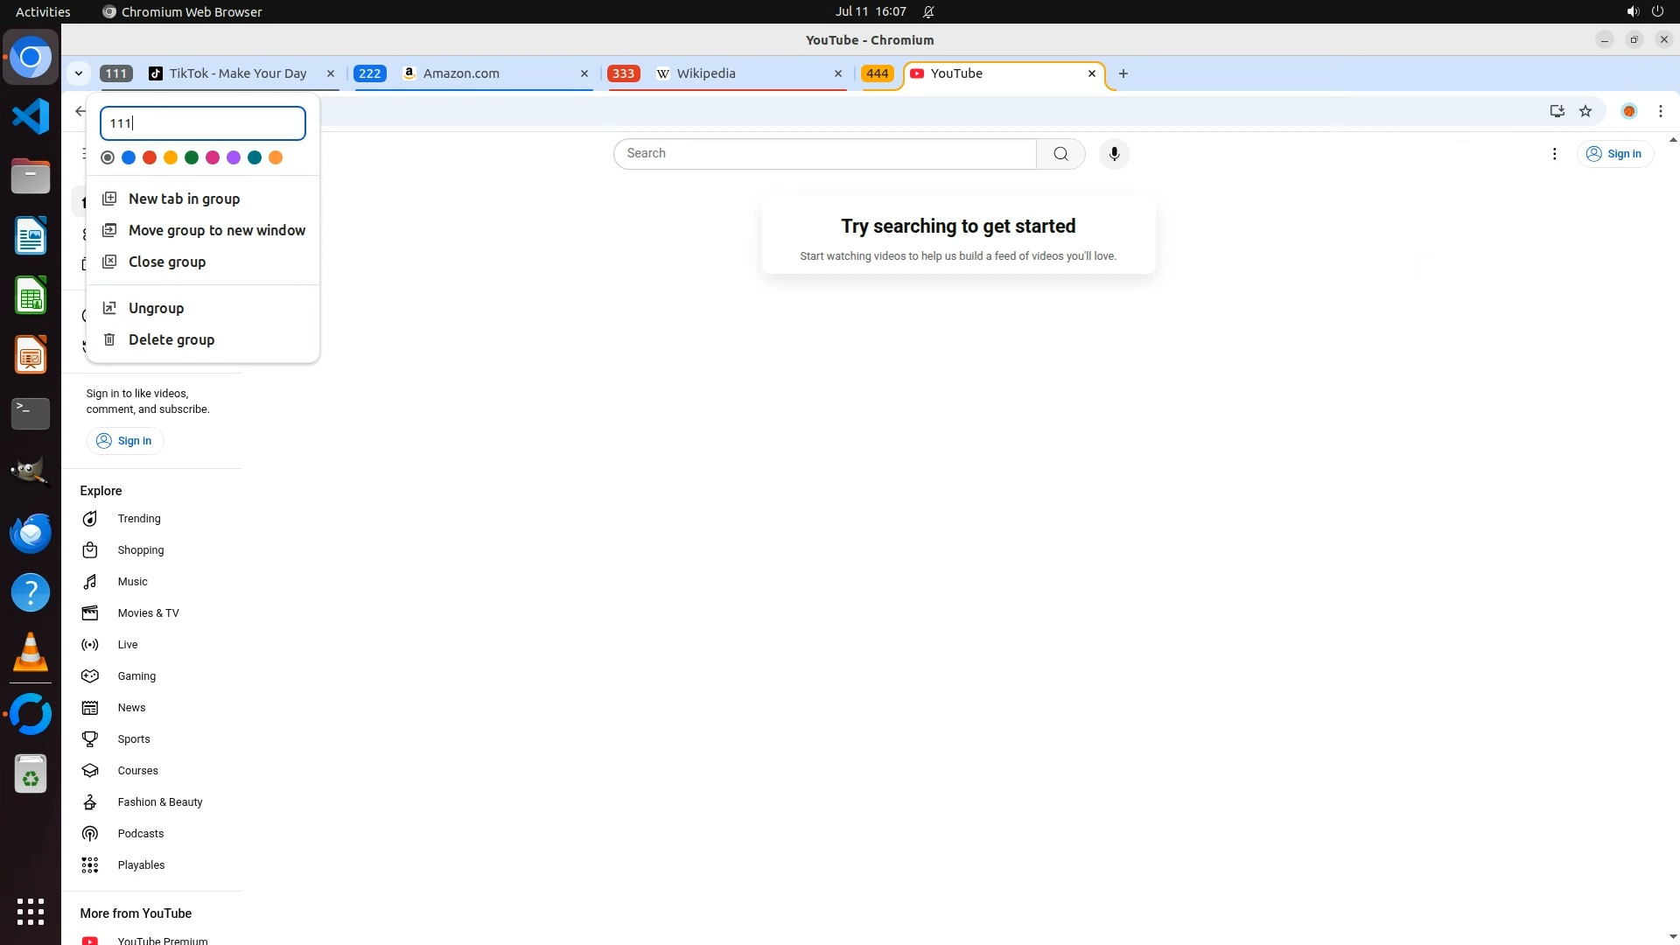This screenshot has width=1680, height=945.
Task: Click Delete group menu entry
Action: pyautogui.click(x=171, y=339)
